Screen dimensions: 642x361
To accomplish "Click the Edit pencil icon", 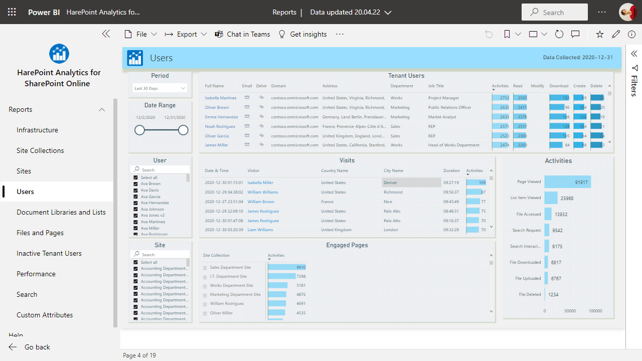I will [616, 34].
